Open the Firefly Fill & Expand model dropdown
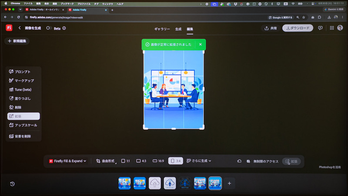Screen dimensions: 348x196 click(x=67, y=161)
